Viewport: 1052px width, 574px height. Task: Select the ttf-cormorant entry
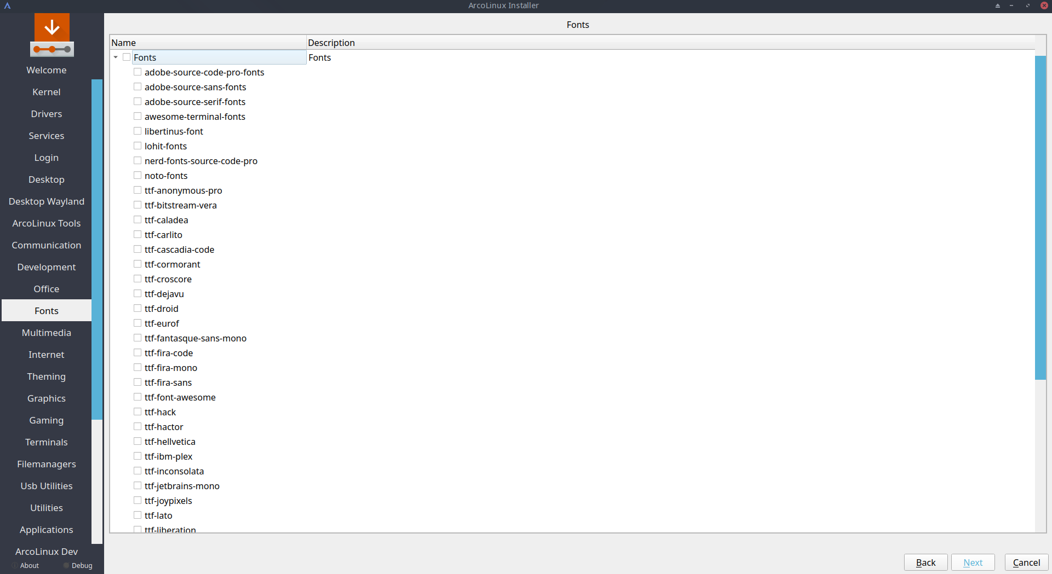(x=173, y=264)
